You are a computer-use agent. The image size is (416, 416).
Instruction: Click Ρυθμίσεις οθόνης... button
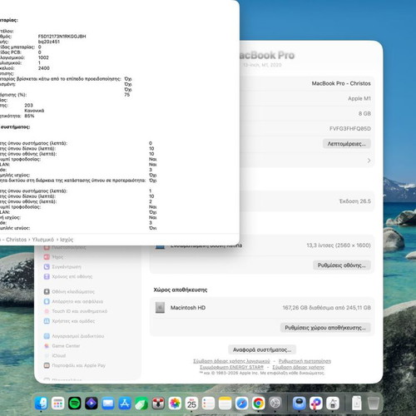tap(342, 265)
